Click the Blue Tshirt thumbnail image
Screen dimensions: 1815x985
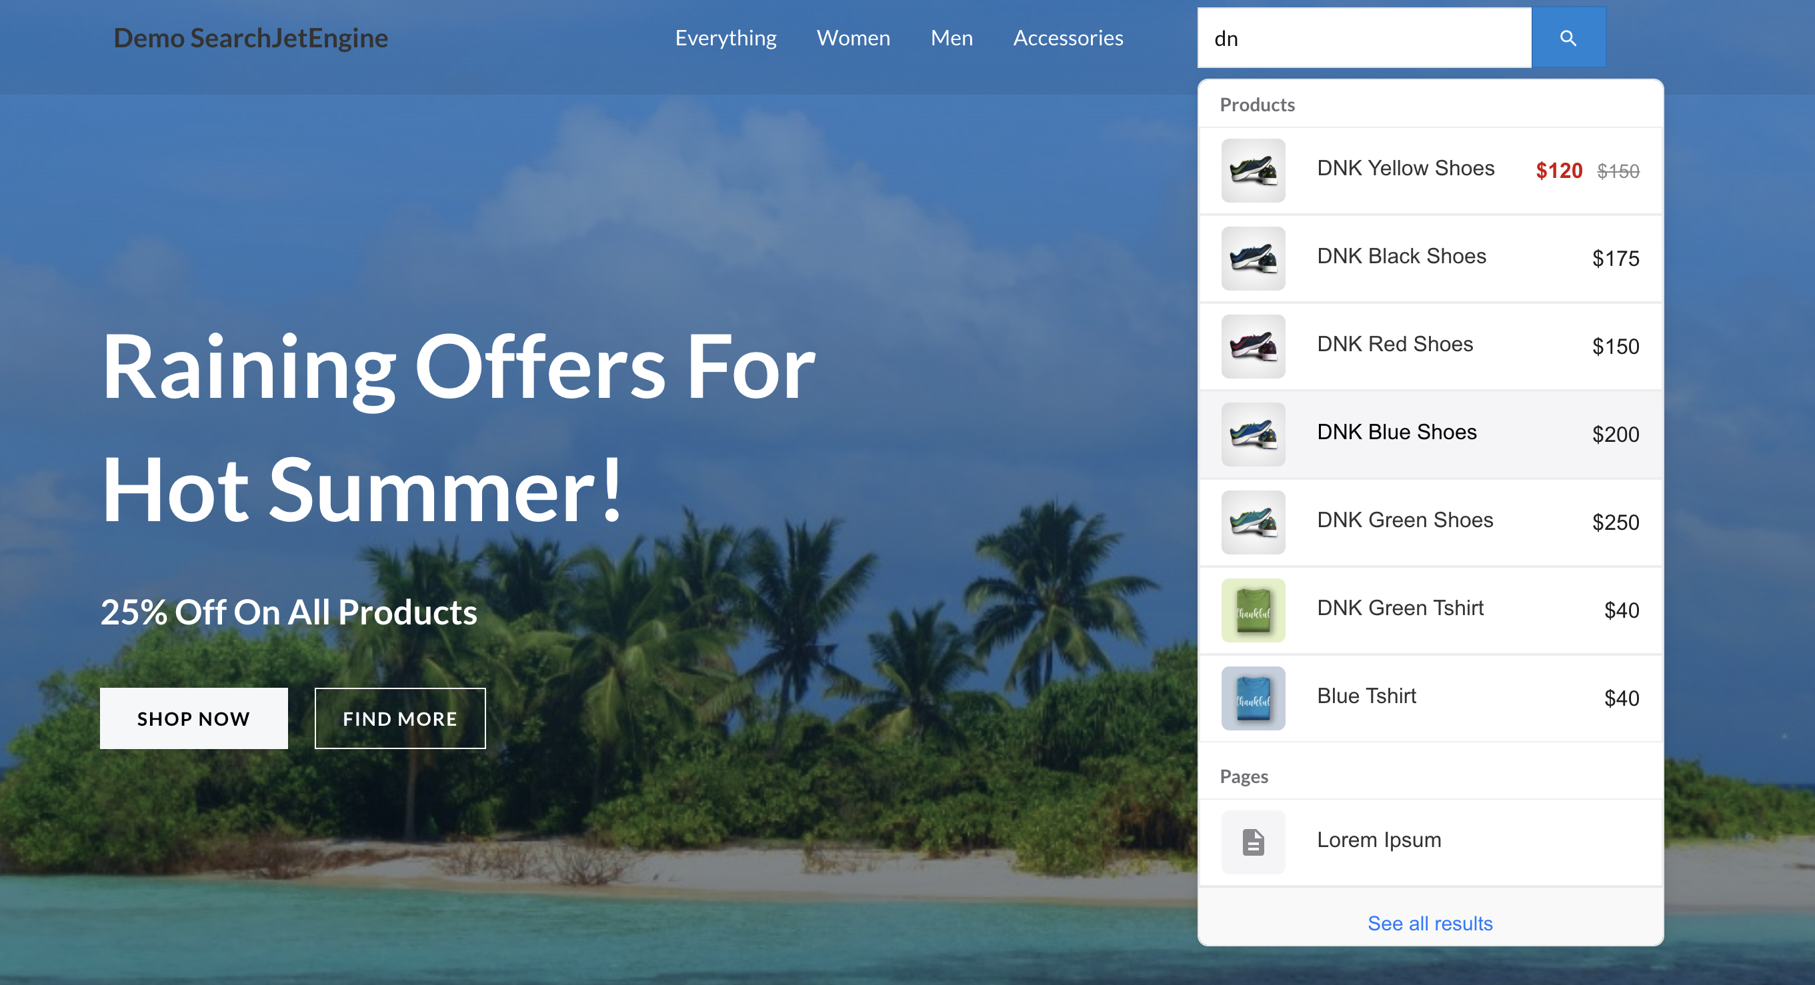point(1253,698)
